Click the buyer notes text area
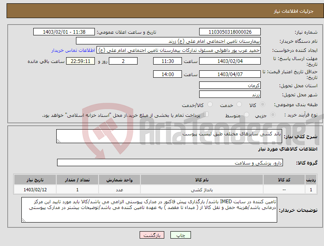The height and width of the screenshot is (246, 324). 149,210
